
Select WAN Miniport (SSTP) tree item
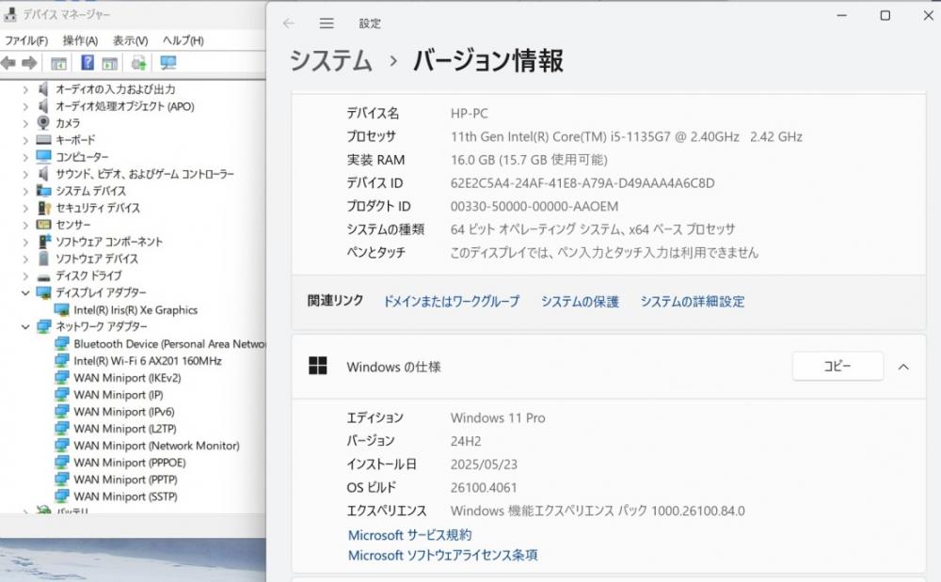point(125,496)
